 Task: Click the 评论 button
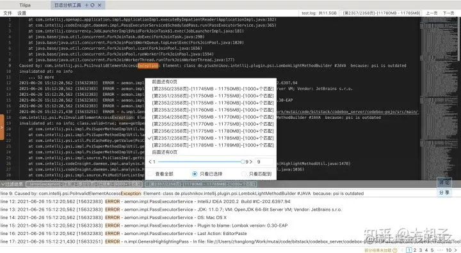pos(444,182)
